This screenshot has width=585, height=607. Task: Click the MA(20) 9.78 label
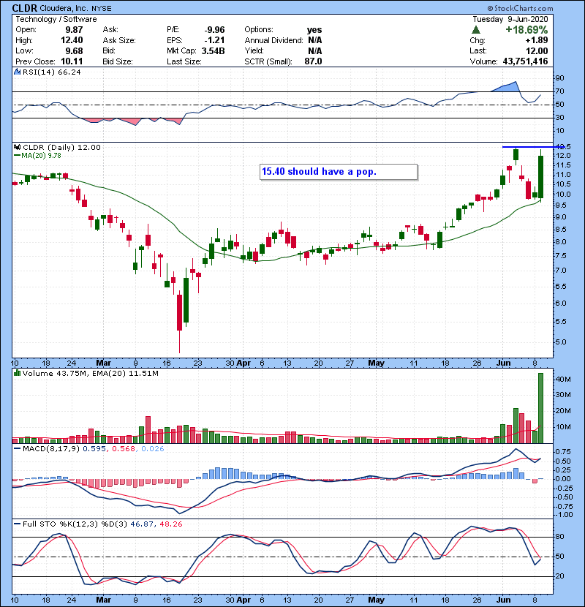pyautogui.click(x=41, y=155)
